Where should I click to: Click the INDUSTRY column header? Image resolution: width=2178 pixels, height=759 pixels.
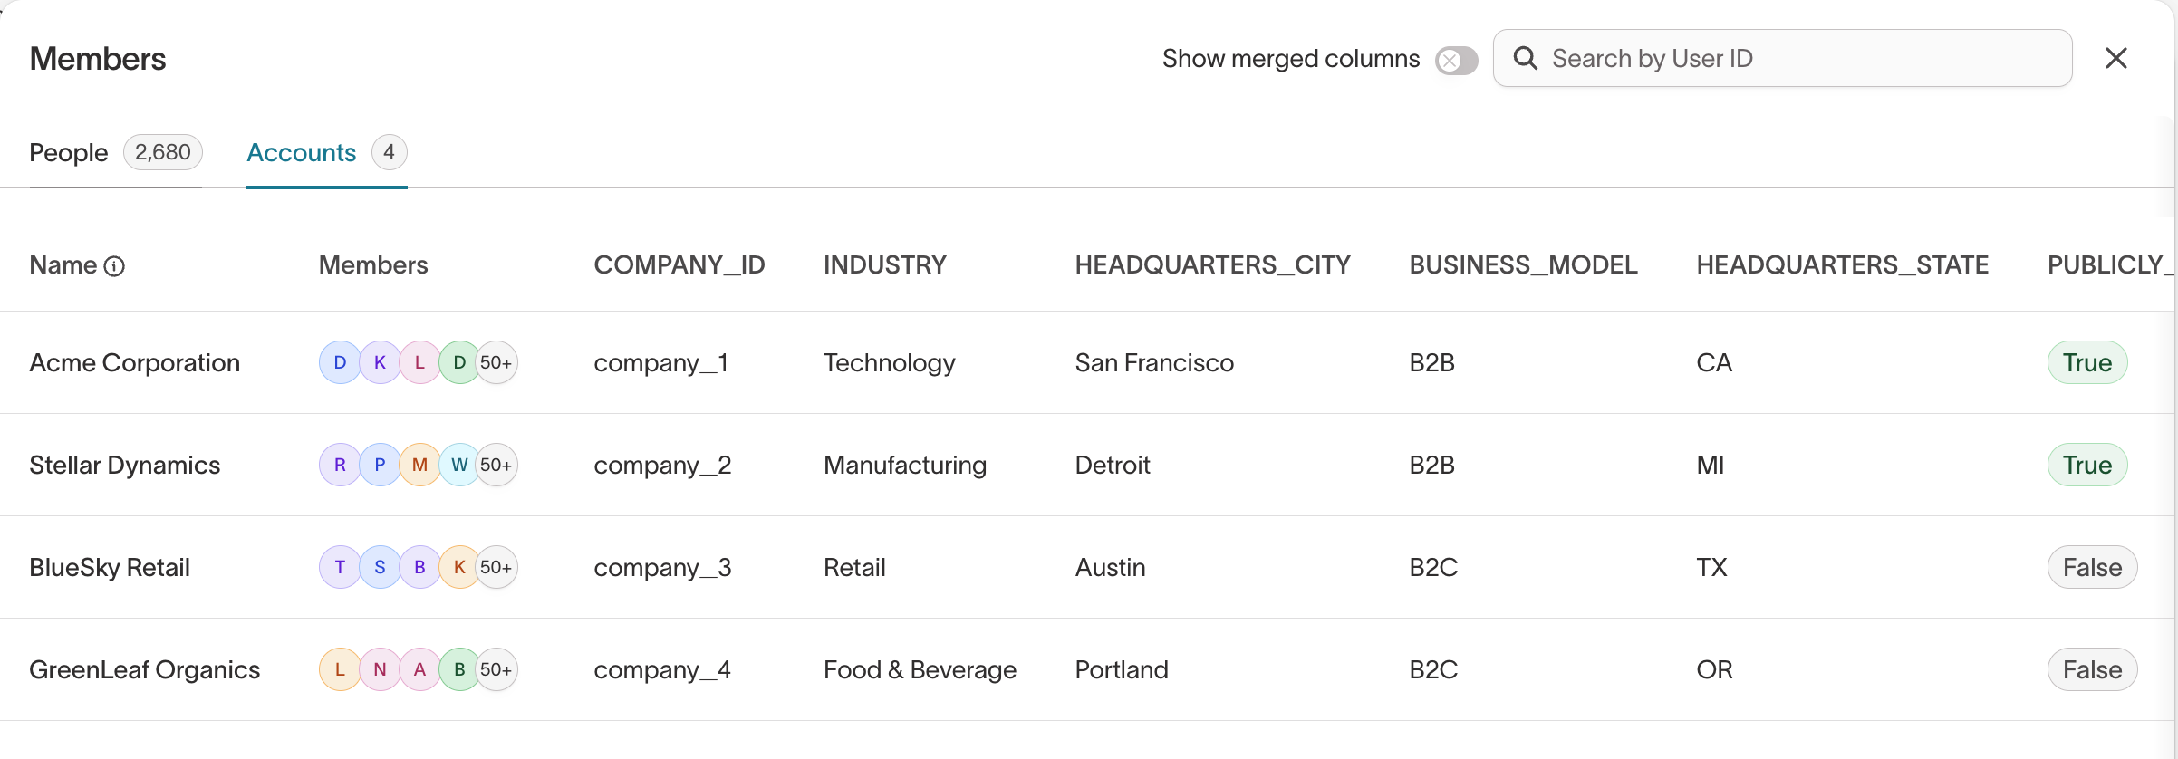tap(884, 264)
